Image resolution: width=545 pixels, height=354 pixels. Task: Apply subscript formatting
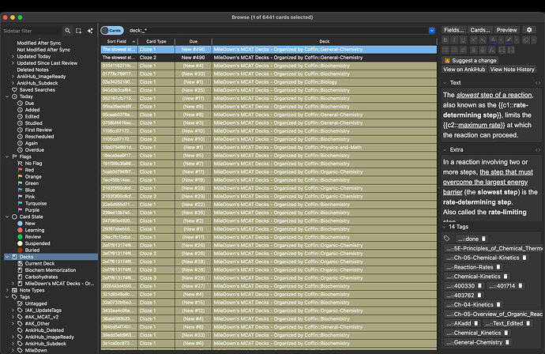483,40
